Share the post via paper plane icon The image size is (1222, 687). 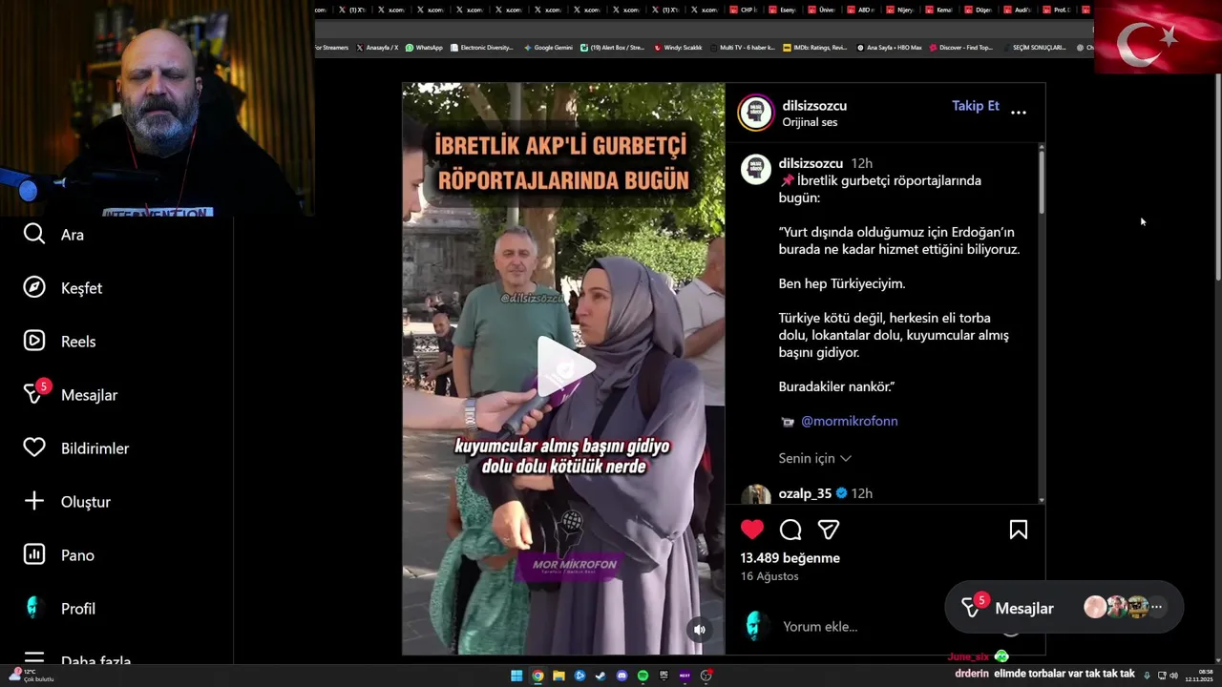tap(829, 530)
